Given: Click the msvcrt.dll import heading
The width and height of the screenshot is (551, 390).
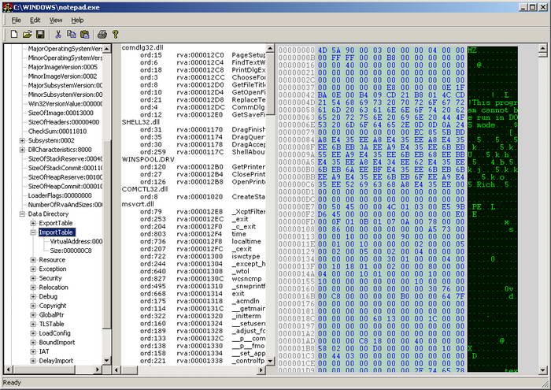Looking at the screenshot, I should point(138,204).
